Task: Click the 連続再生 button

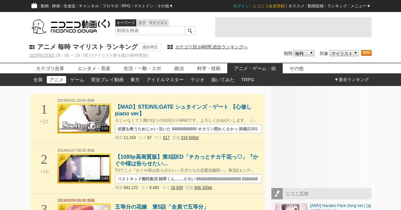Action: pyautogui.click(x=150, y=47)
